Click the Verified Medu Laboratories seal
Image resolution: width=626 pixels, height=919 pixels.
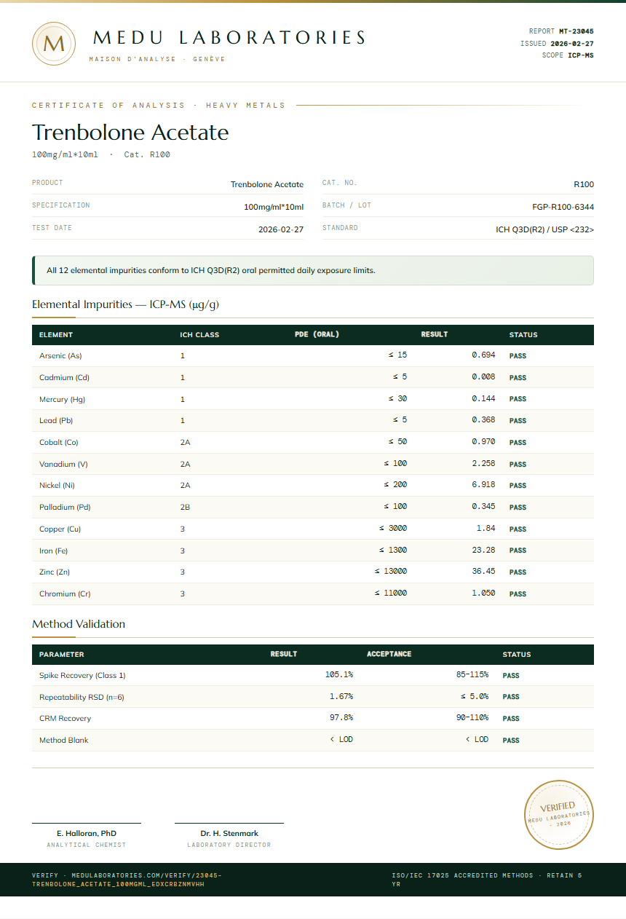point(559,814)
